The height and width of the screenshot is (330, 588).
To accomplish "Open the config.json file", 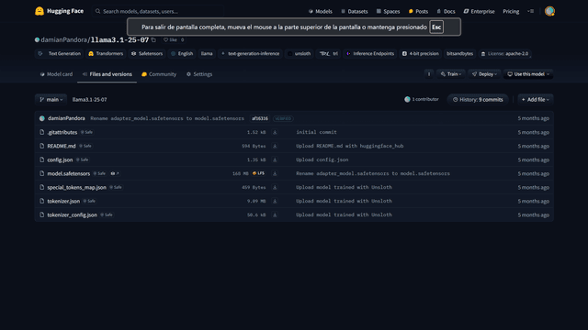I will click(60, 159).
